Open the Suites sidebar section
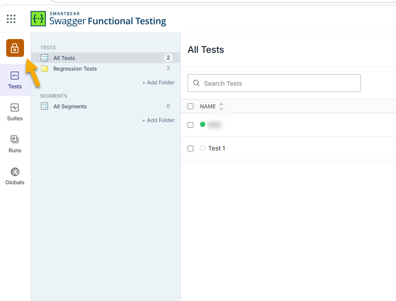The height and width of the screenshot is (301, 396). tap(15, 112)
